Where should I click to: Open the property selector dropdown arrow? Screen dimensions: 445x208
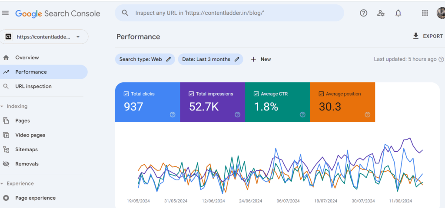(78, 37)
